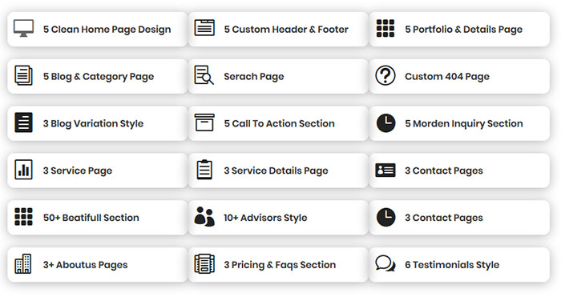Click the bar chart icon for 3 Service Page

23,170
